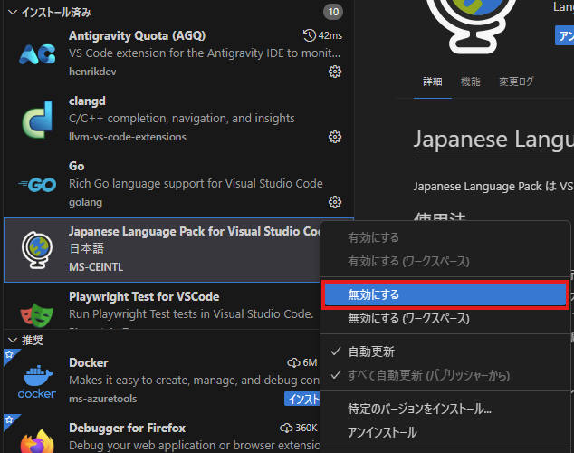
Task: Select Japanese Language Pack for Visual Studio Code title
Action: (195, 231)
